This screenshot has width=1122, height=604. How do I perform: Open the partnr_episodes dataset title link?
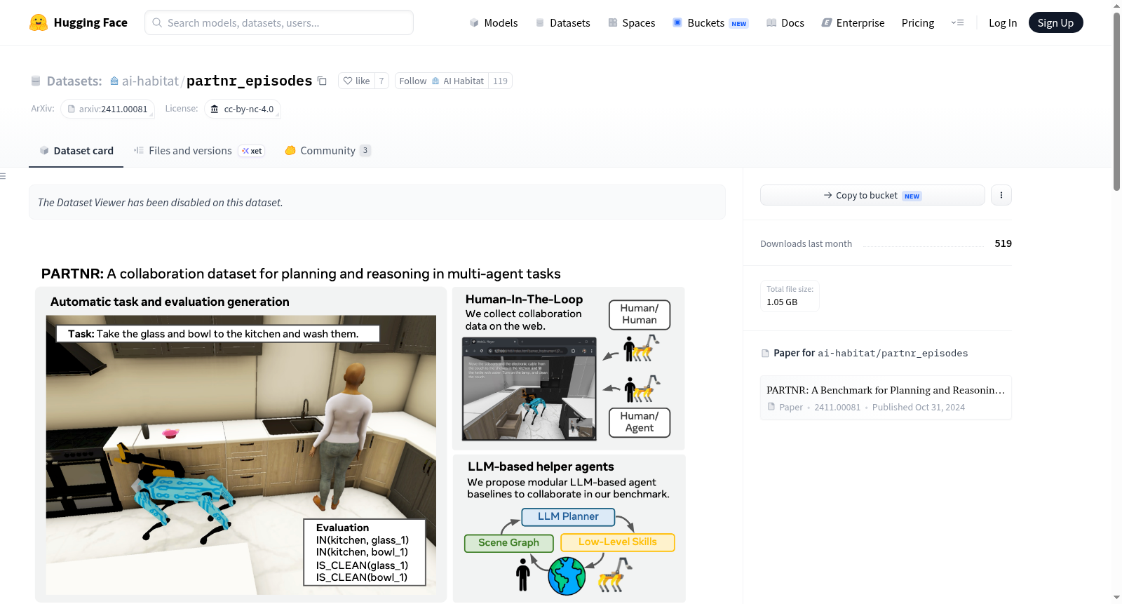(x=249, y=81)
